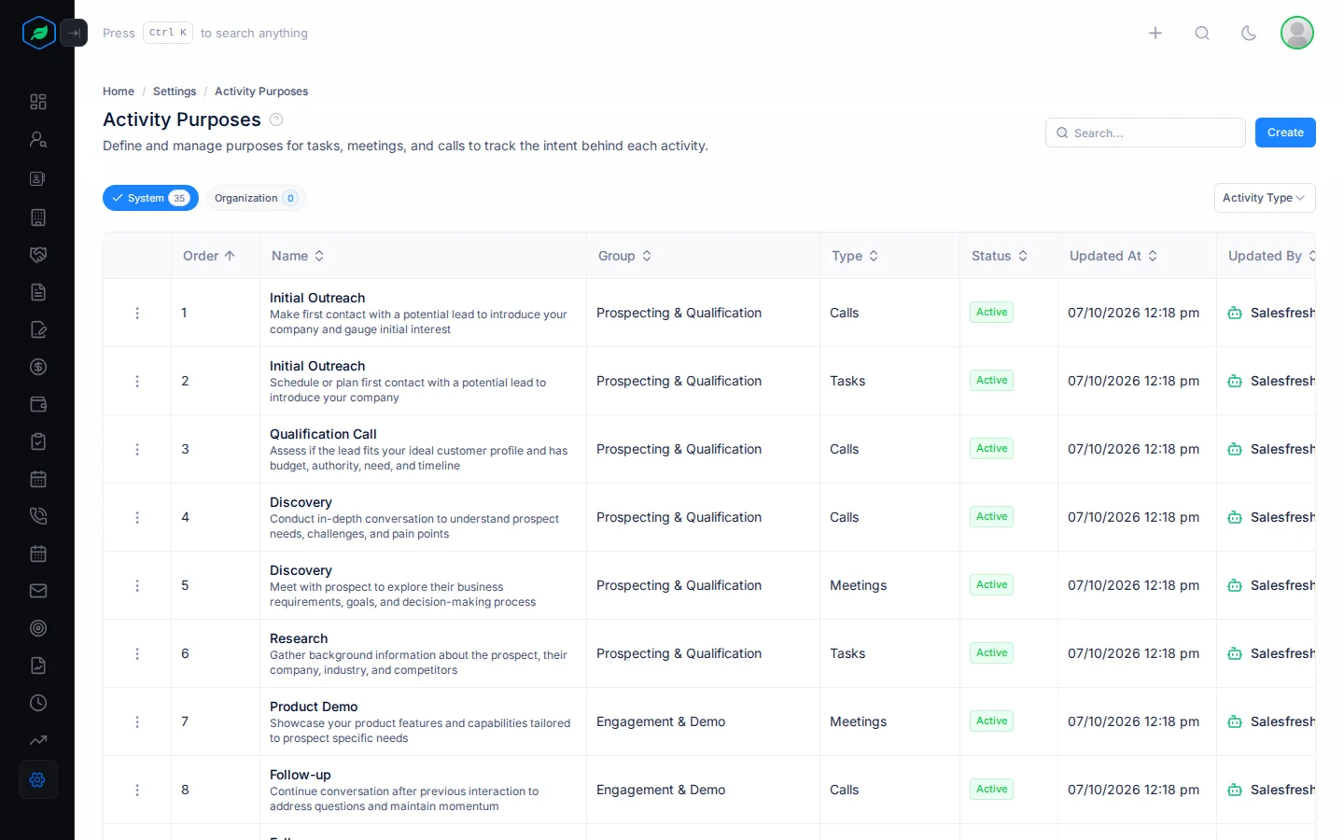
Task: Sort by the Updated At column header
Action: coord(1113,256)
